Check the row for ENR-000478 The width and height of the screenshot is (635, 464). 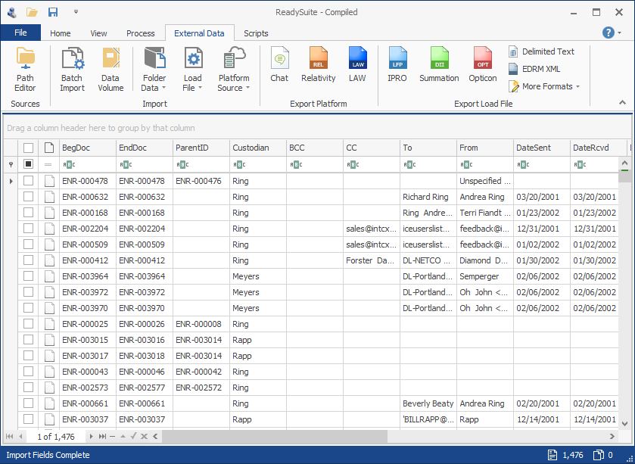pos(28,181)
